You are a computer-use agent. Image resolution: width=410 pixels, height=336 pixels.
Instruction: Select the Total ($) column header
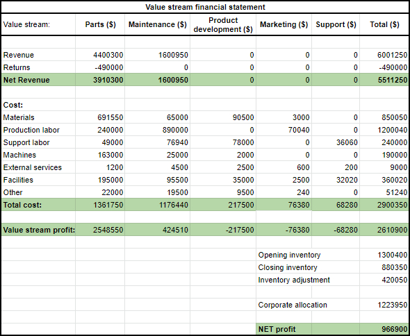384,24
